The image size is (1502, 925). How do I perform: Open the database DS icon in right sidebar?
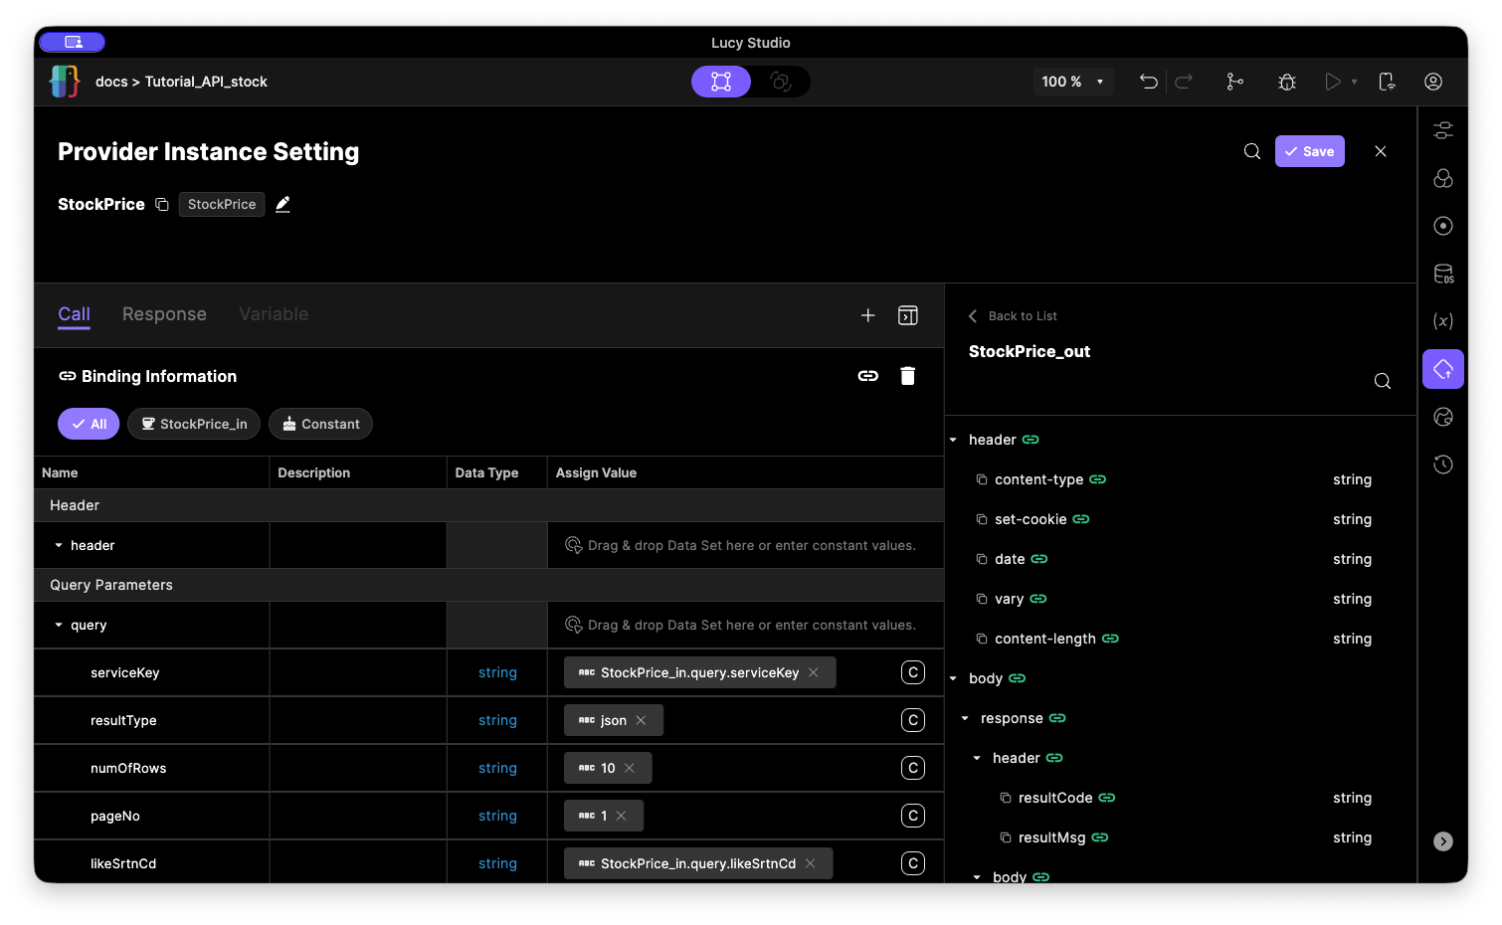(1443, 274)
